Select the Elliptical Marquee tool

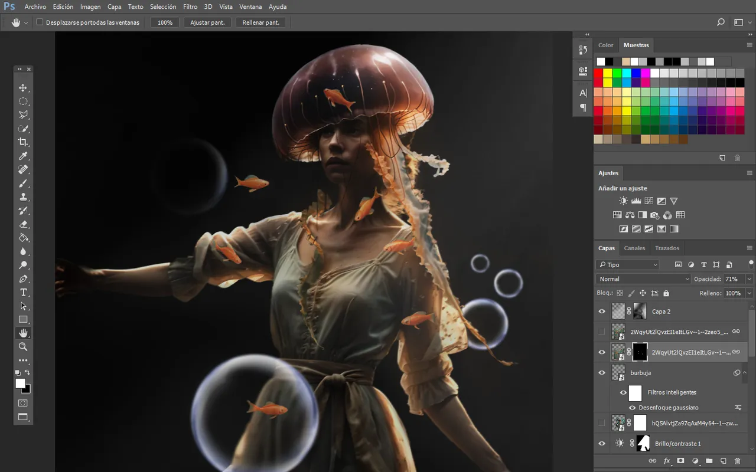pyautogui.click(x=23, y=101)
